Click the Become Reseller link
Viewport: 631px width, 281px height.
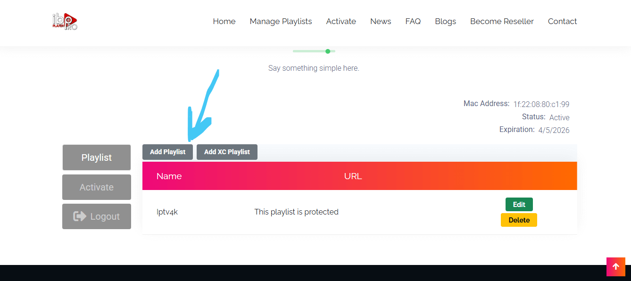[501, 21]
